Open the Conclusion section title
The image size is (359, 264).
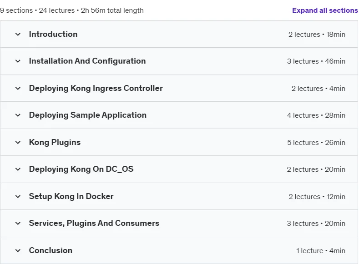click(x=51, y=250)
